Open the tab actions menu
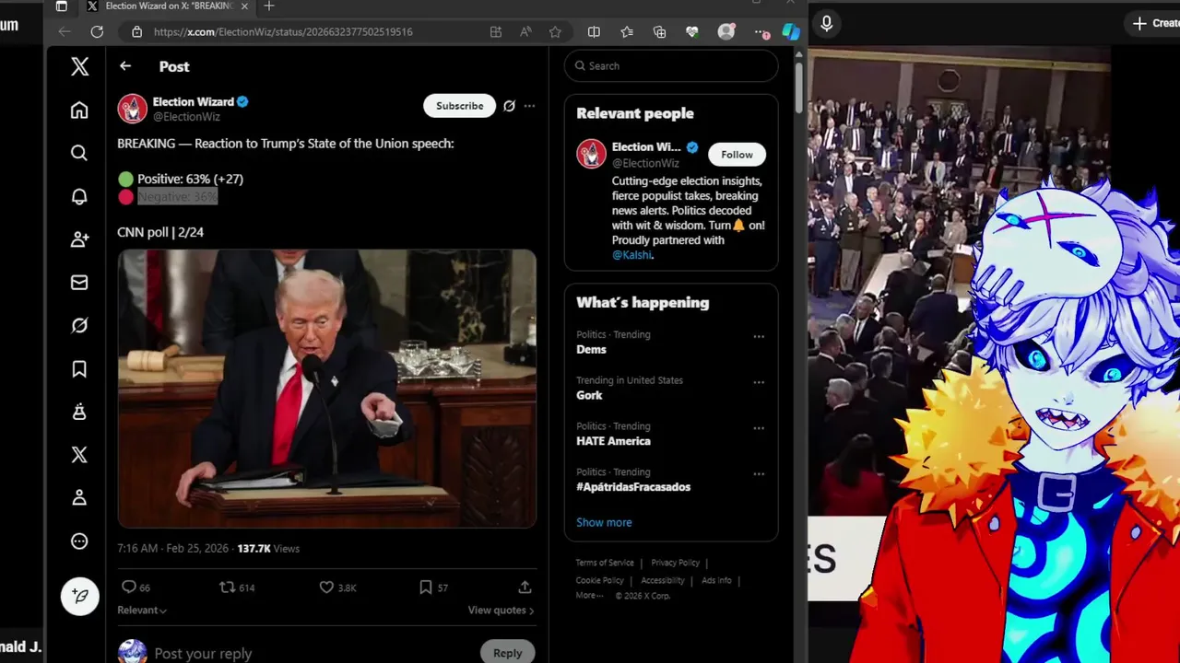This screenshot has width=1180, height=663. [61, 6]
